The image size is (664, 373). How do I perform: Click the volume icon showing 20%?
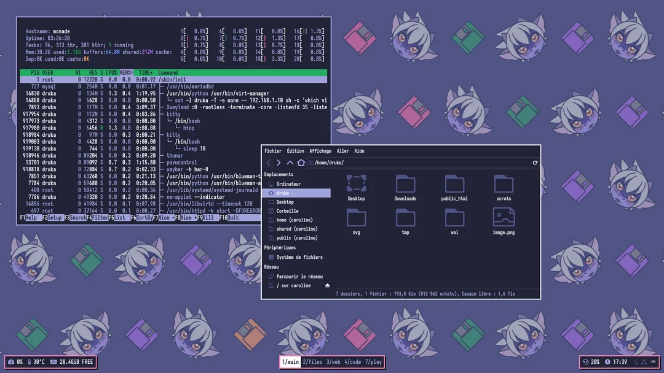[x=584, y=362]
